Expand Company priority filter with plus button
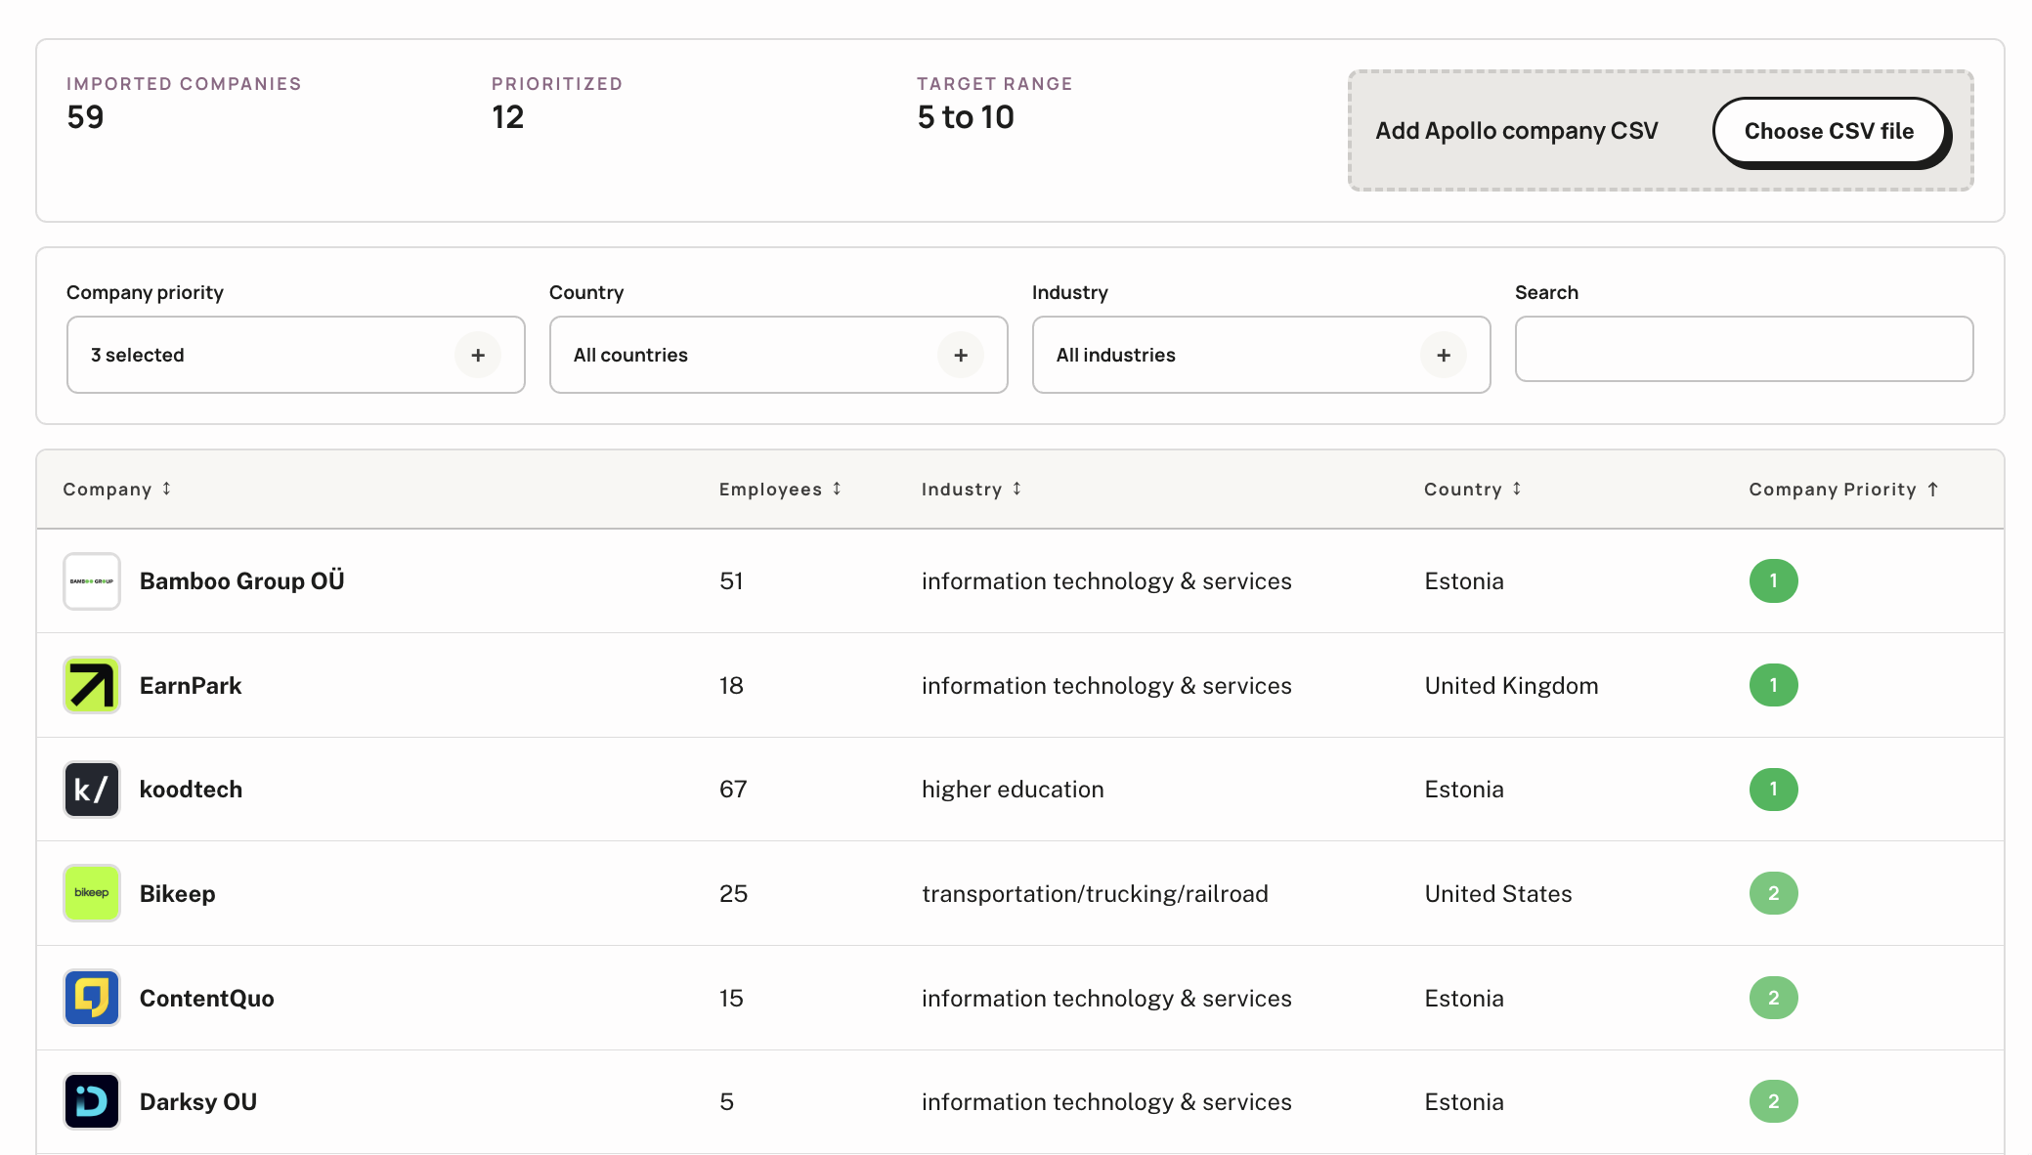 coord(478,355)
